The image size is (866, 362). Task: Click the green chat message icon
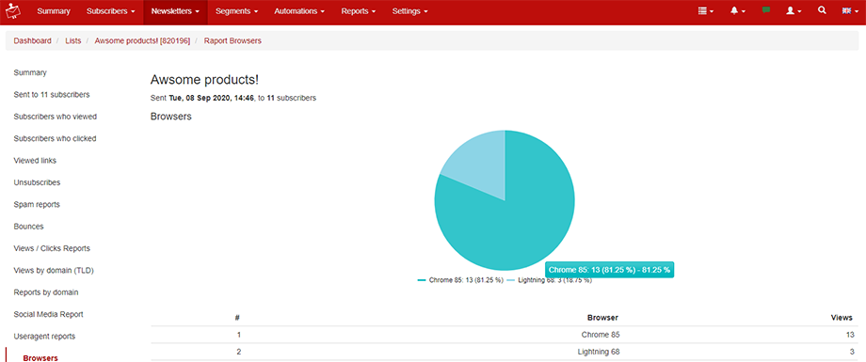(765, 10)
